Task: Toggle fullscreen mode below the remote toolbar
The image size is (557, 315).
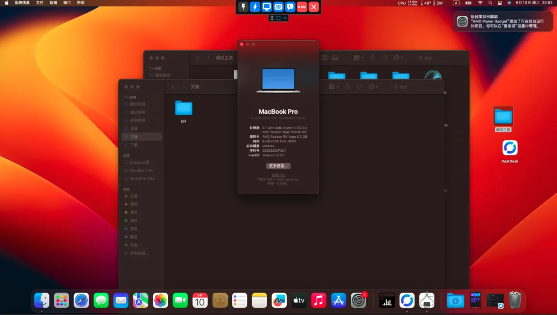Action: coord(278,18)
